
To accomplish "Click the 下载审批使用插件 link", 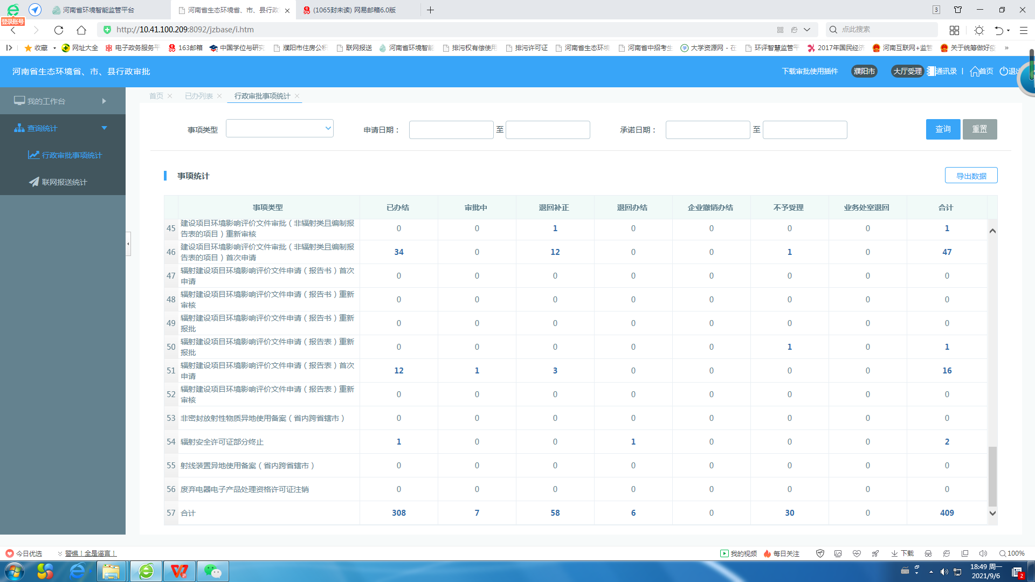I will pyautogui.click(x=810, y=71).
